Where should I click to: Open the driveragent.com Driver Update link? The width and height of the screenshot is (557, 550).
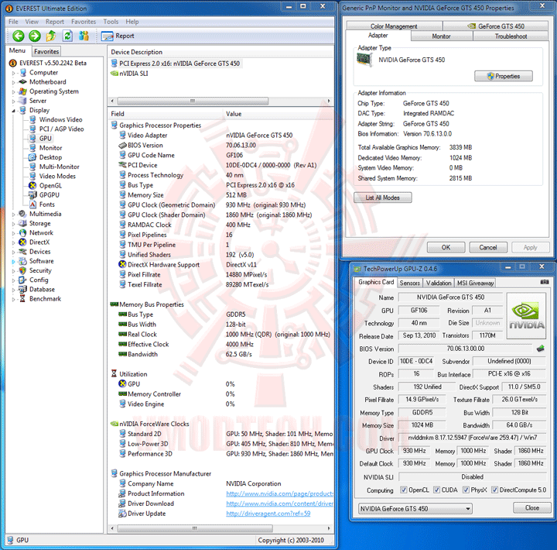tap(268, 514)
